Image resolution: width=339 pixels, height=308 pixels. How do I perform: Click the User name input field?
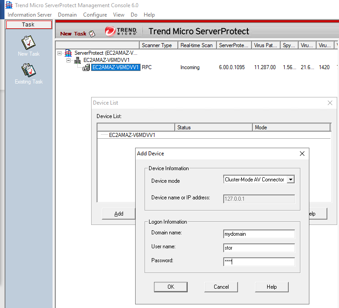click(259, 248)
